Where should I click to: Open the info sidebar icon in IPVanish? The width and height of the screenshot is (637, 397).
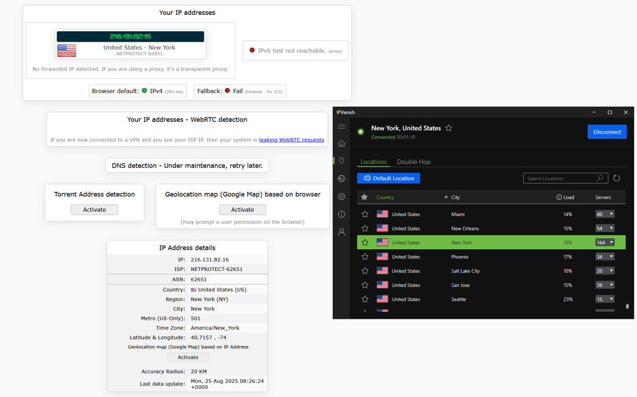(x=342, y=214)
